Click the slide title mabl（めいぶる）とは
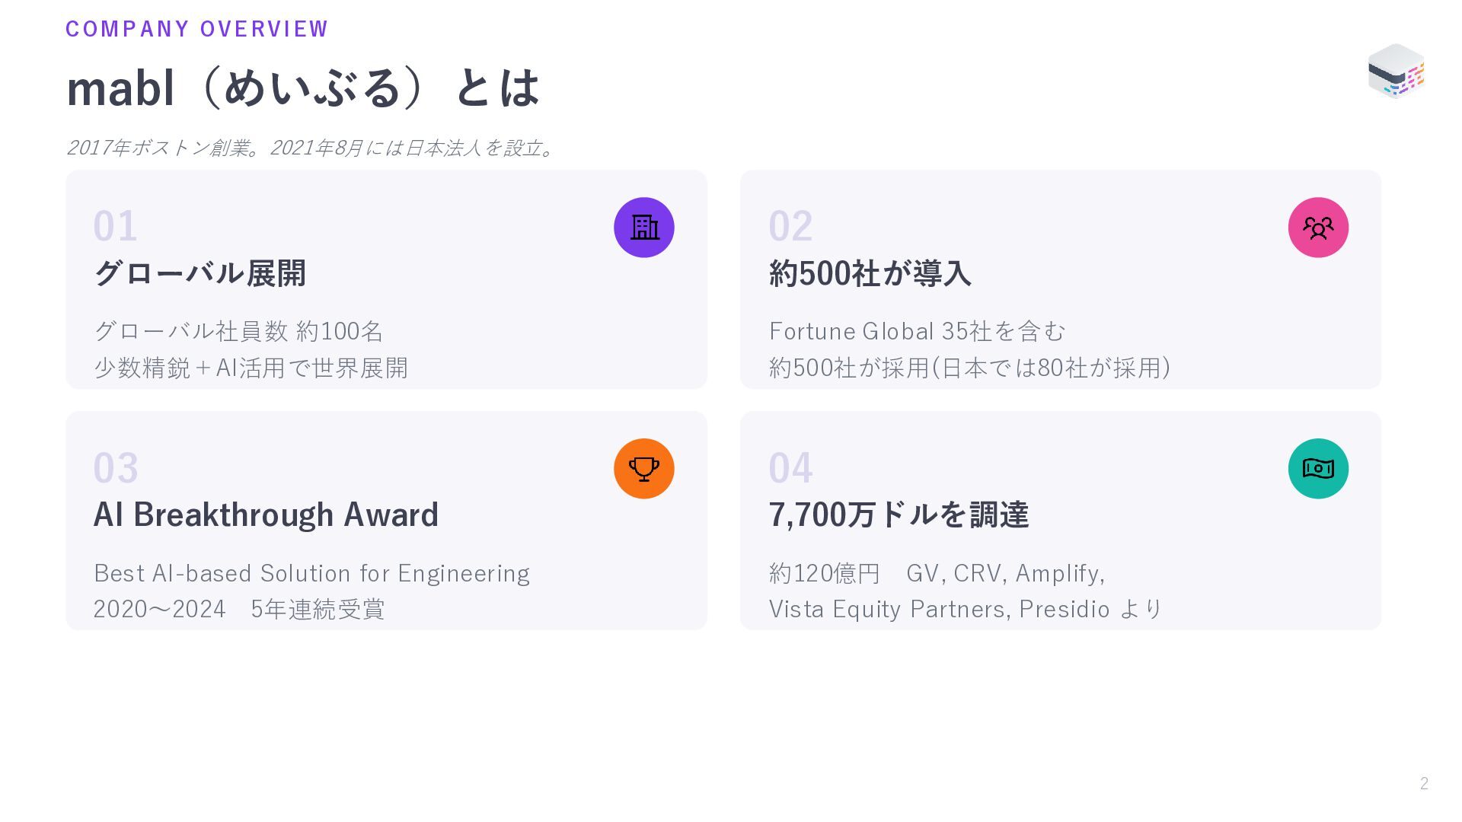Screen dimensions: 1462x822 pyautogui.click(x=303, y=88)
